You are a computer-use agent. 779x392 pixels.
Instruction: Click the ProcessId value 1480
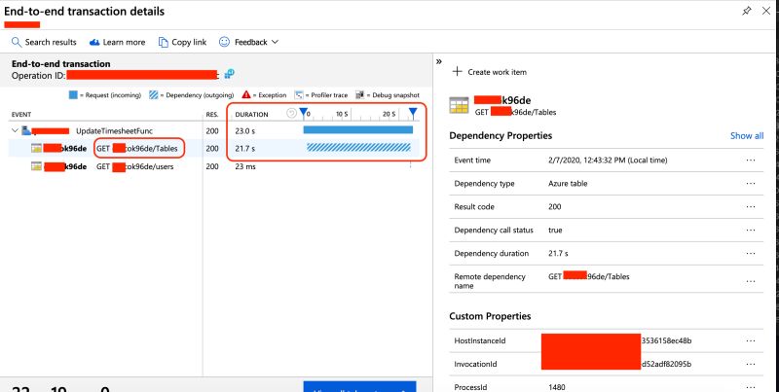point(557,387)
